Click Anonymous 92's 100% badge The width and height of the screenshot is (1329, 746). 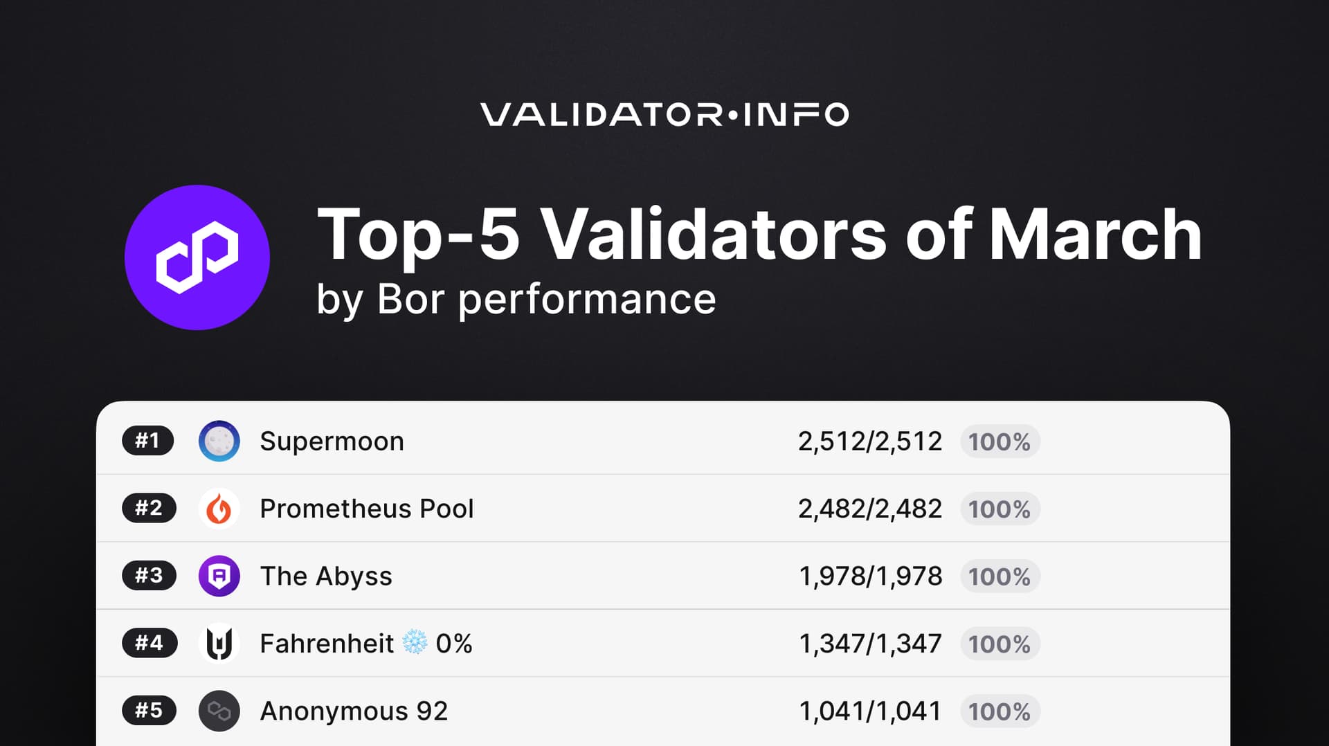click(x=1000, y=711)
